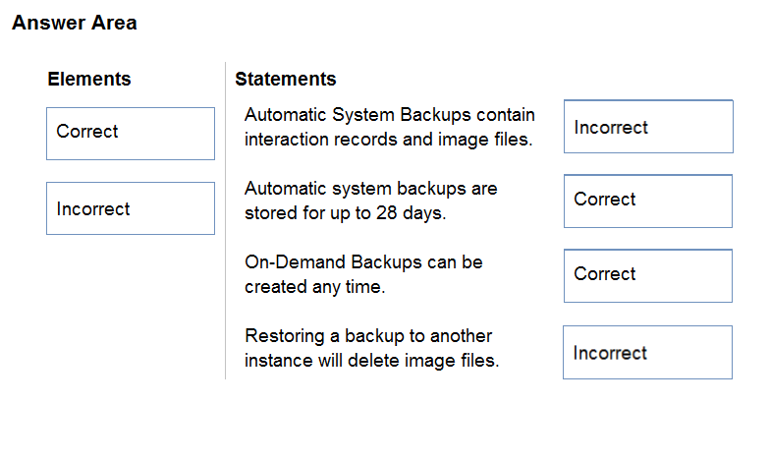
Task: Click Correct answer beside 28 days statement
Action: point(648,201)
